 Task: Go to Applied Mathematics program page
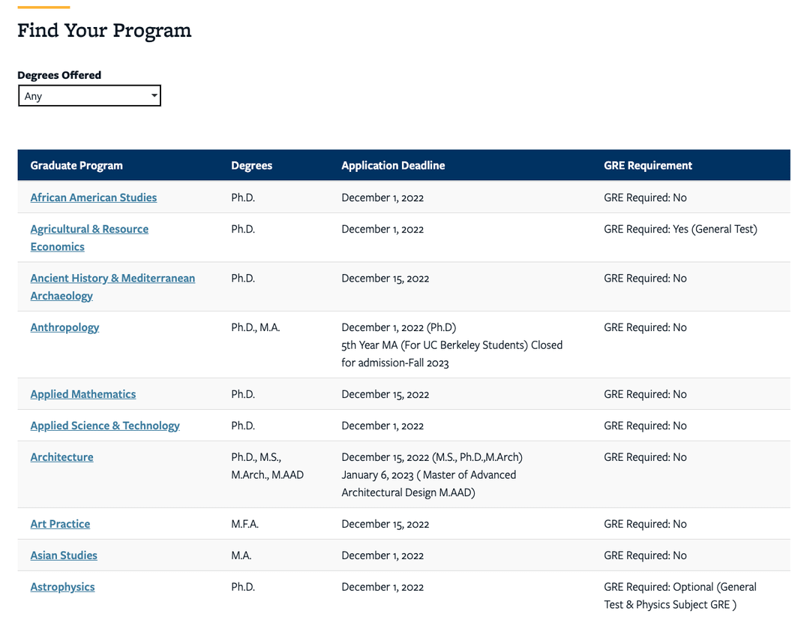click(x=83, y=394)
